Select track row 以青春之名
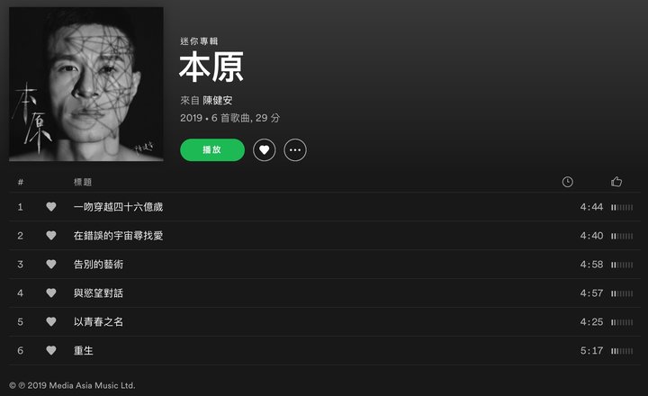 click(325, 321)
